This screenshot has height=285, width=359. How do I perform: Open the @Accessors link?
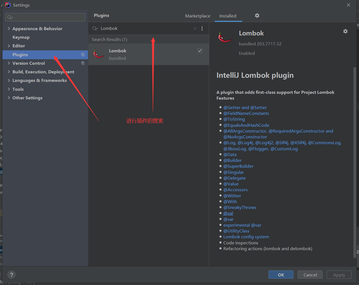click(236, 190)
